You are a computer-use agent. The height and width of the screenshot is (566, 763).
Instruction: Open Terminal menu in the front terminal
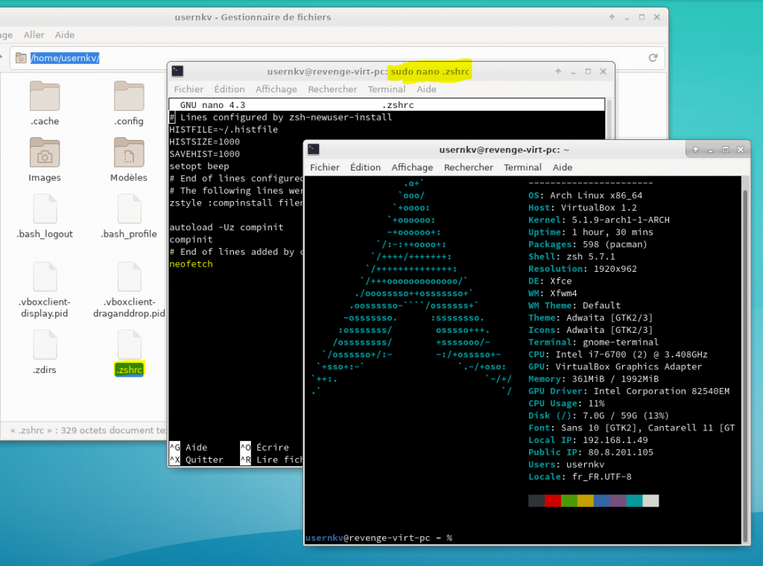(522, 168)
